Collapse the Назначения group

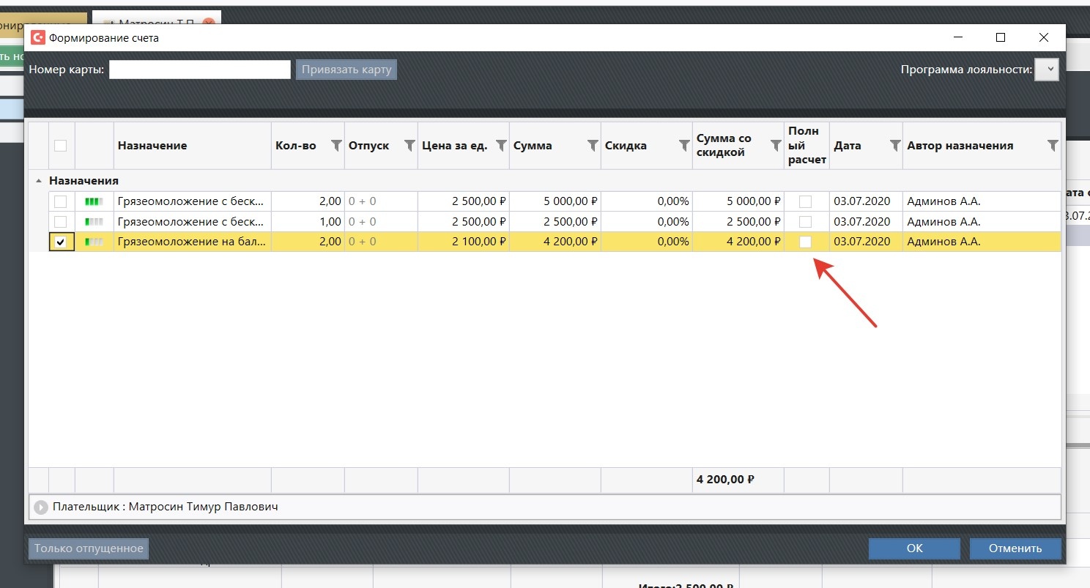coord(38,180)
